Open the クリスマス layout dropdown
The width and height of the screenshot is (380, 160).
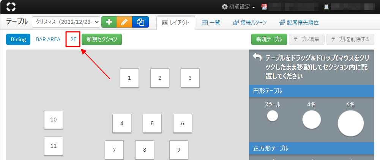point(66,22)
